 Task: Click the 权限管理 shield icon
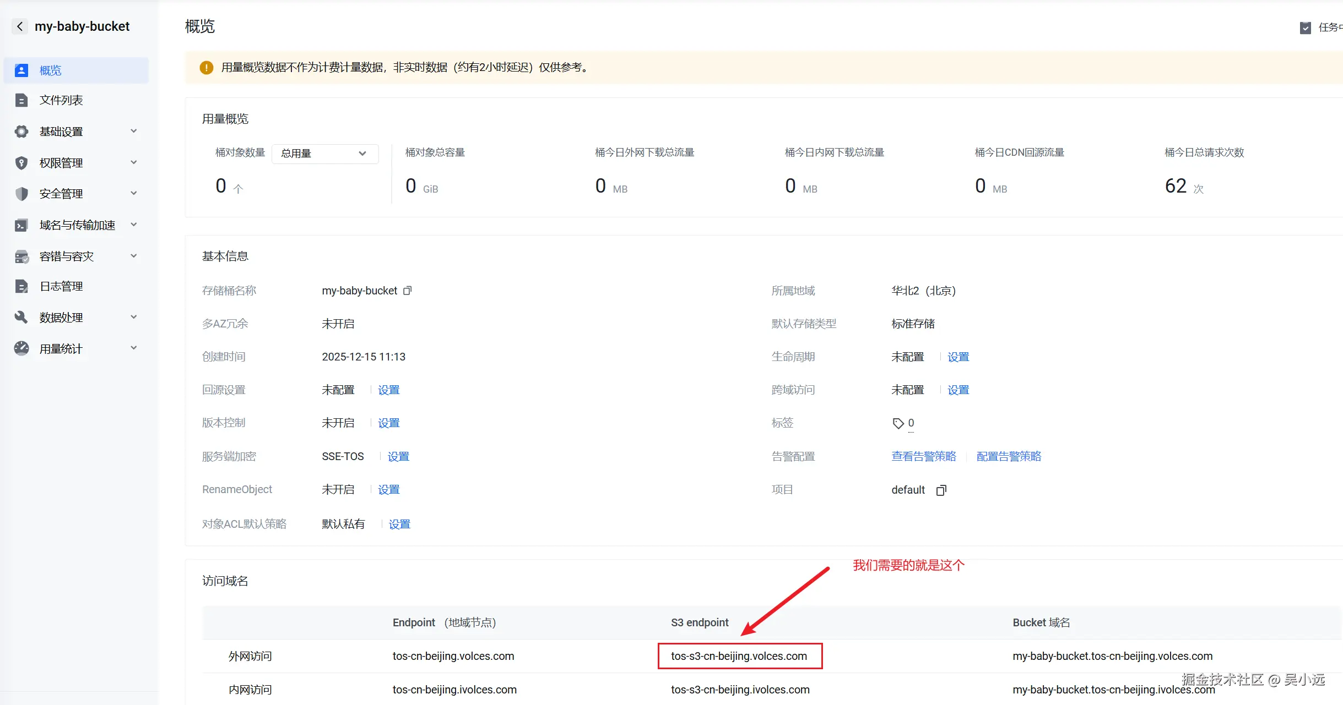tap(21, 162)
